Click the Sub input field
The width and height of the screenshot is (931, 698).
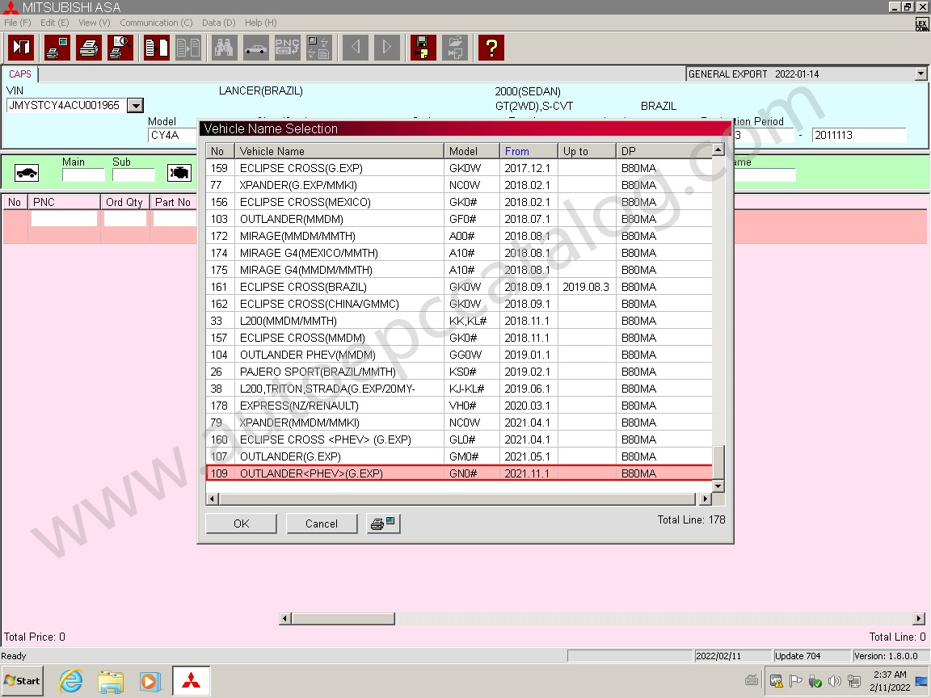pyautogui.click(x=133, y=175)
